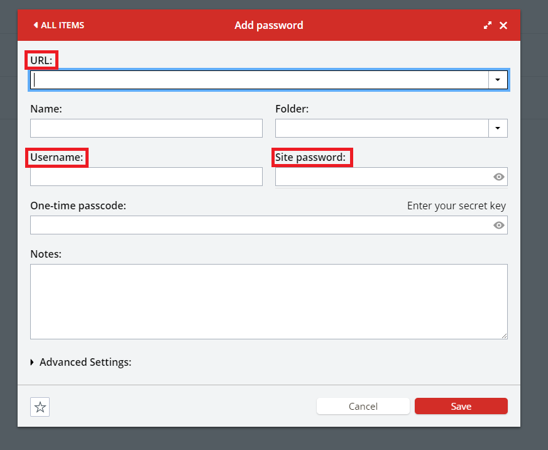This screenshot has height=450, width=548.
Task: Grab the Notes resize handle corner
Action: pos(504,336)
